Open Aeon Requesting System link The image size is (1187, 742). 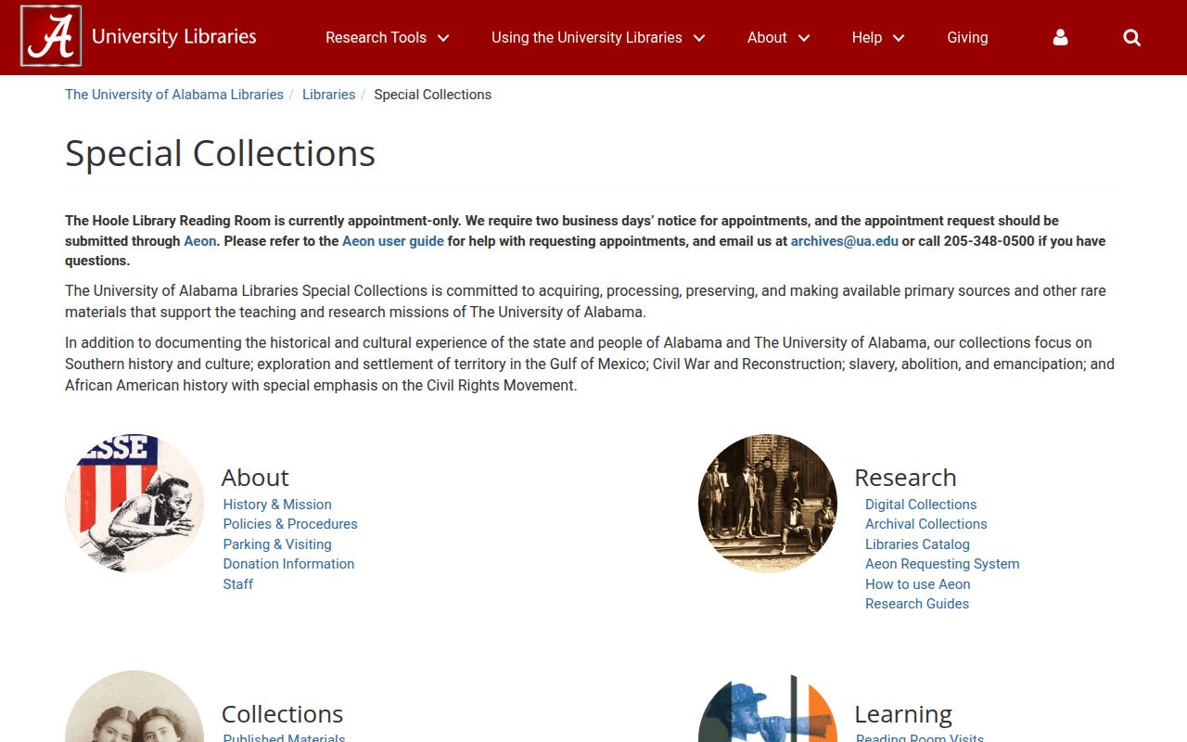click(942, 564)
